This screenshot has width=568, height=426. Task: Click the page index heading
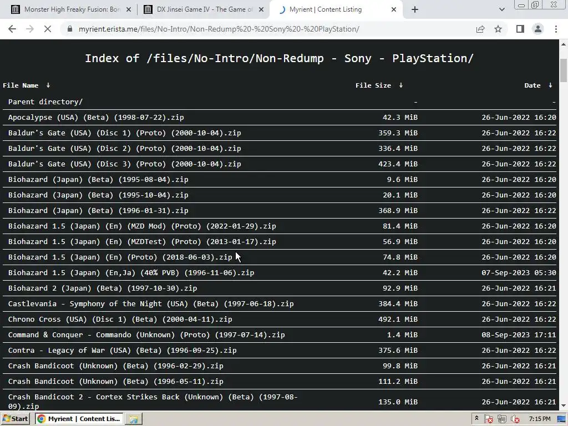coord(280,58)
